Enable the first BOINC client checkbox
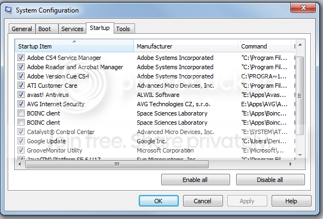Screen dimensions: 323x219 [21, 113]
